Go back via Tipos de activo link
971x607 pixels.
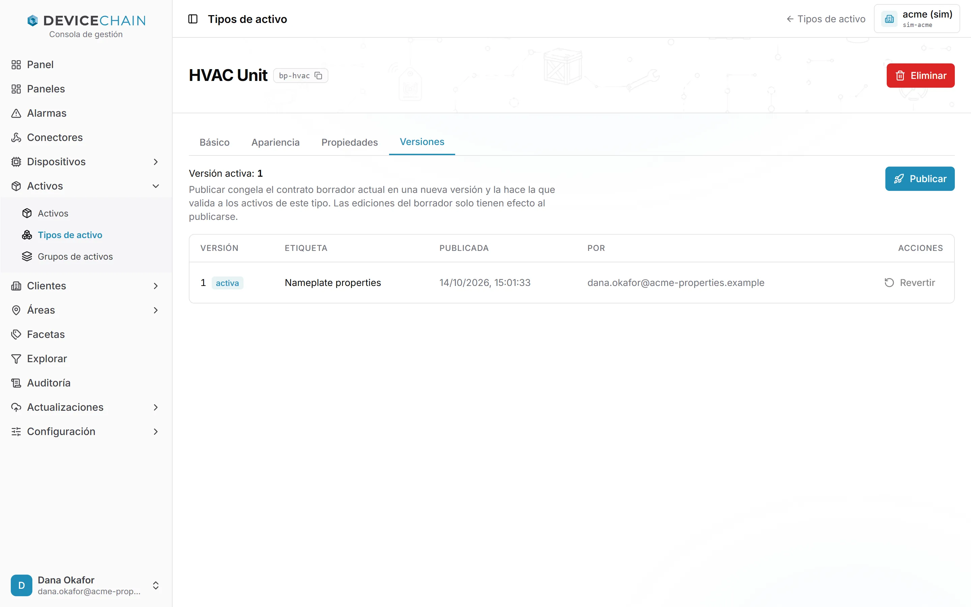pos(826,19)
